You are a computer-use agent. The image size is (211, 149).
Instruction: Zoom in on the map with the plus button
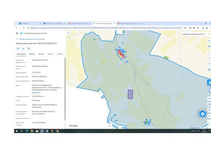[x=209, y=116]
